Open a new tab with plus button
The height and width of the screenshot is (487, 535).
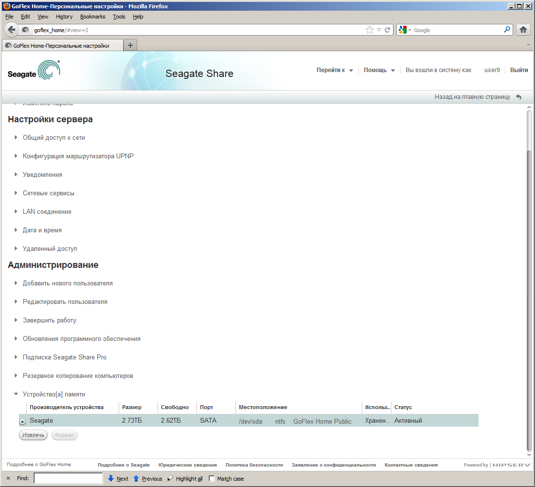[130, 45]
